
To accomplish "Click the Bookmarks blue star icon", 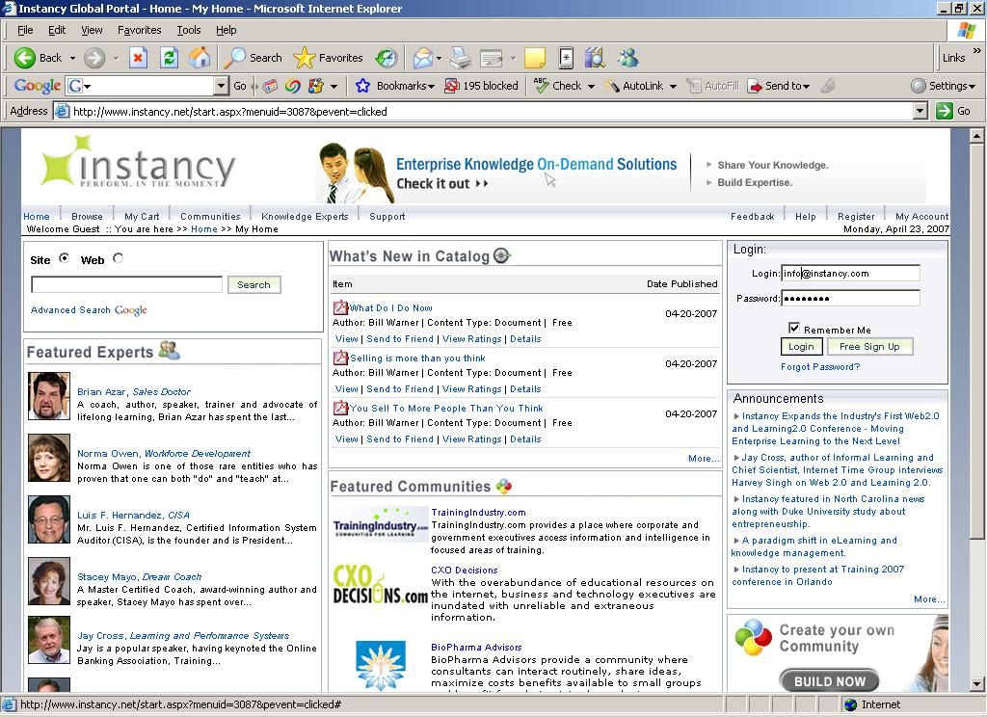I will (x=362, y=86).
